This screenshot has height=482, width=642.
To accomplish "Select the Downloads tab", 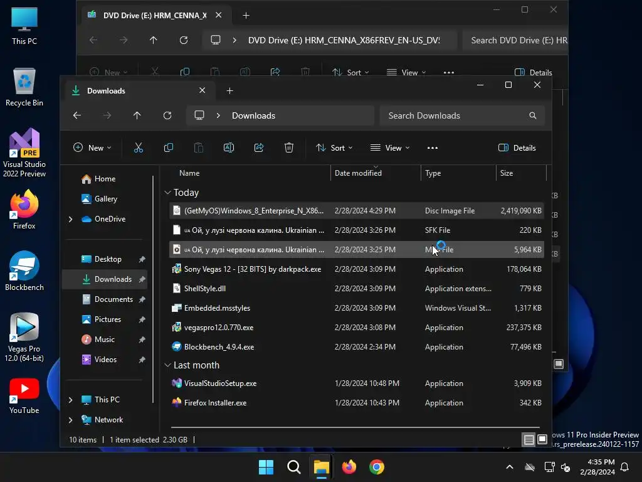I will [139, 91].
